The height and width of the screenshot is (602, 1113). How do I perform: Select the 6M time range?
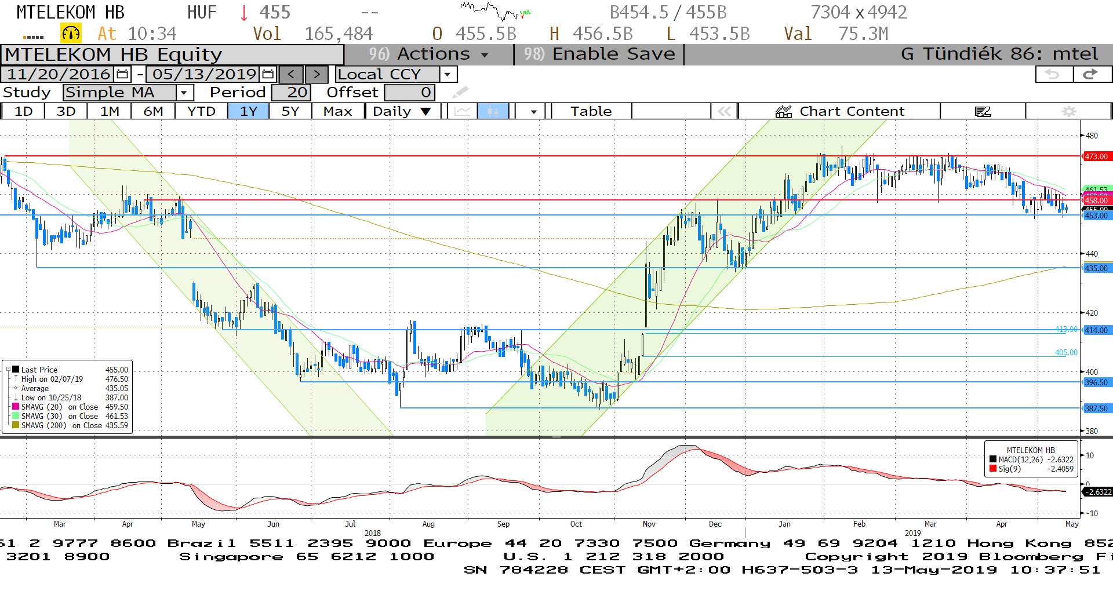153,111
